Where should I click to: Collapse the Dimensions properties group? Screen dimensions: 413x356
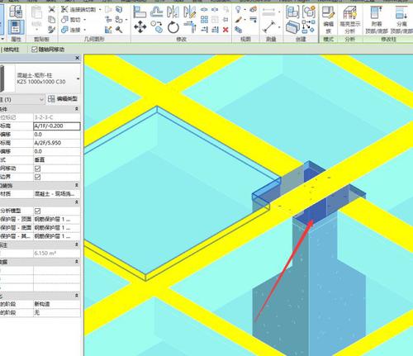tap(77, 244)
